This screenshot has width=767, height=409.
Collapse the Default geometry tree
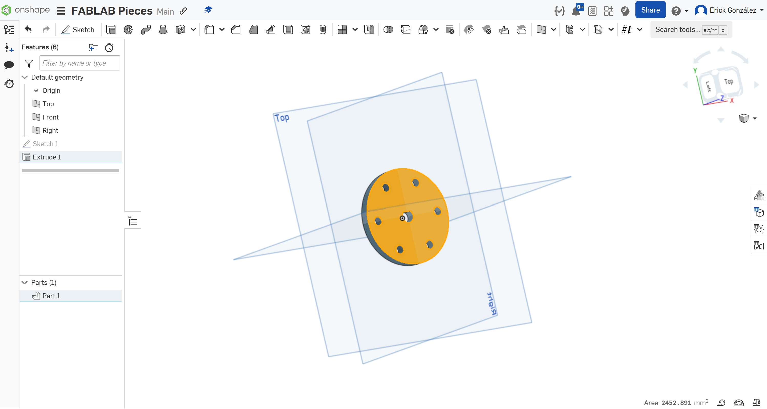click(x=25, y=77)
